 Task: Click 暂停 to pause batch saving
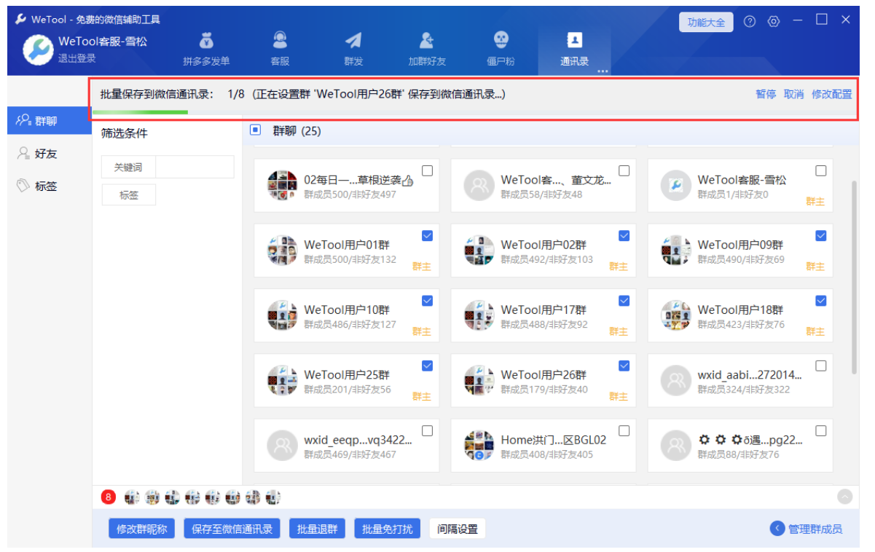[x=766, y=95]
